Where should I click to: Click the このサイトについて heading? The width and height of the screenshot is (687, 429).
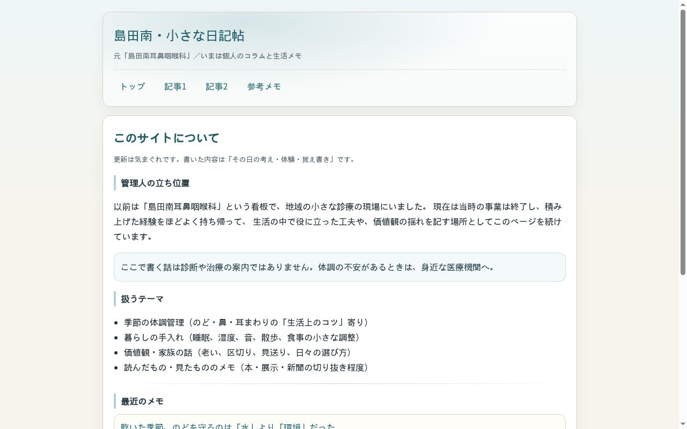[x=166, y=138]
